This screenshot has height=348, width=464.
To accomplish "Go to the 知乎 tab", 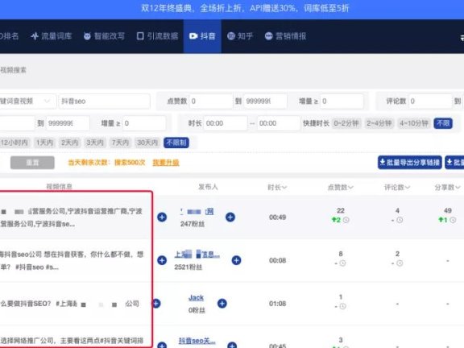I will coord(240,36).
